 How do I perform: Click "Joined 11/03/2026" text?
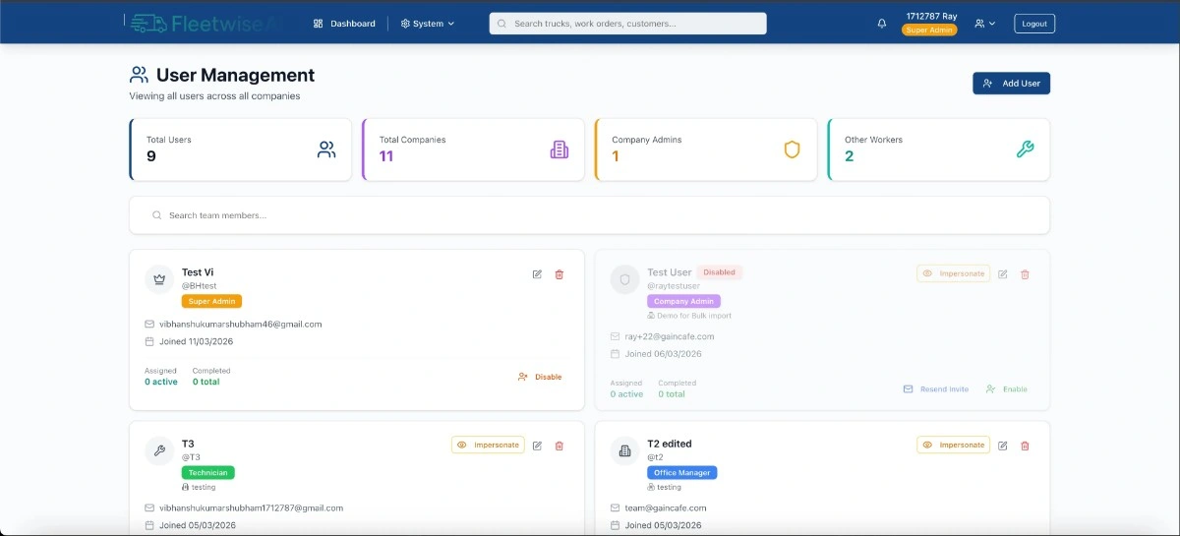(197, 341)
